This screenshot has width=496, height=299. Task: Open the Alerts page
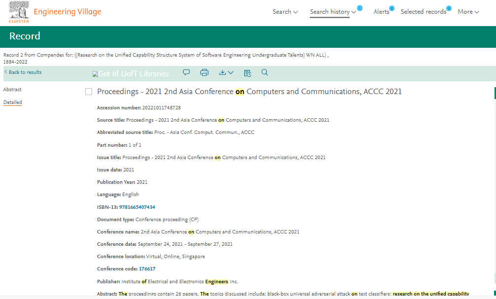point(381,12)
